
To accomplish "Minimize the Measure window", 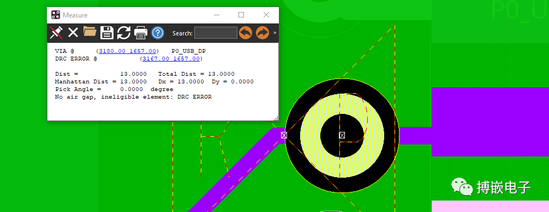I will 217,15.
